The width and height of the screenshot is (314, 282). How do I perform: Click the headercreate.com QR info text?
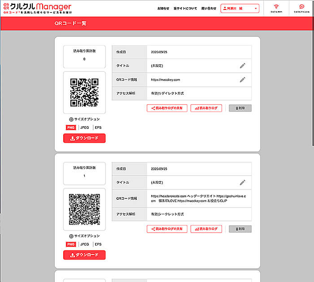[198, 198]
